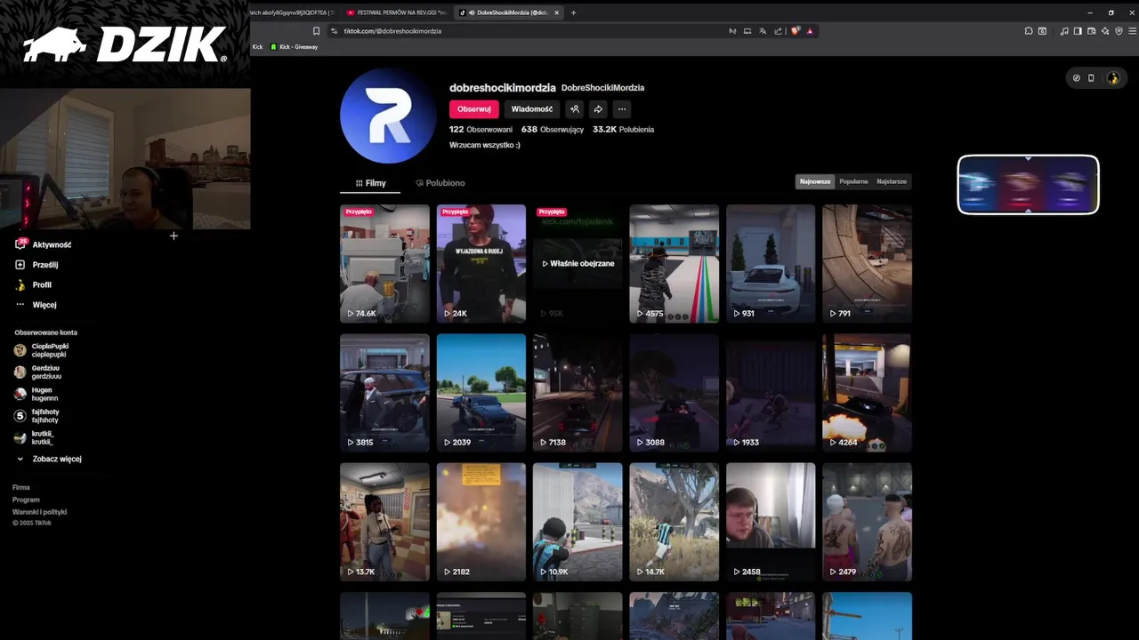The width and height of the screenshot is (1139, 640).
Task: Open video with 3088 views
Action: [675, 392]
